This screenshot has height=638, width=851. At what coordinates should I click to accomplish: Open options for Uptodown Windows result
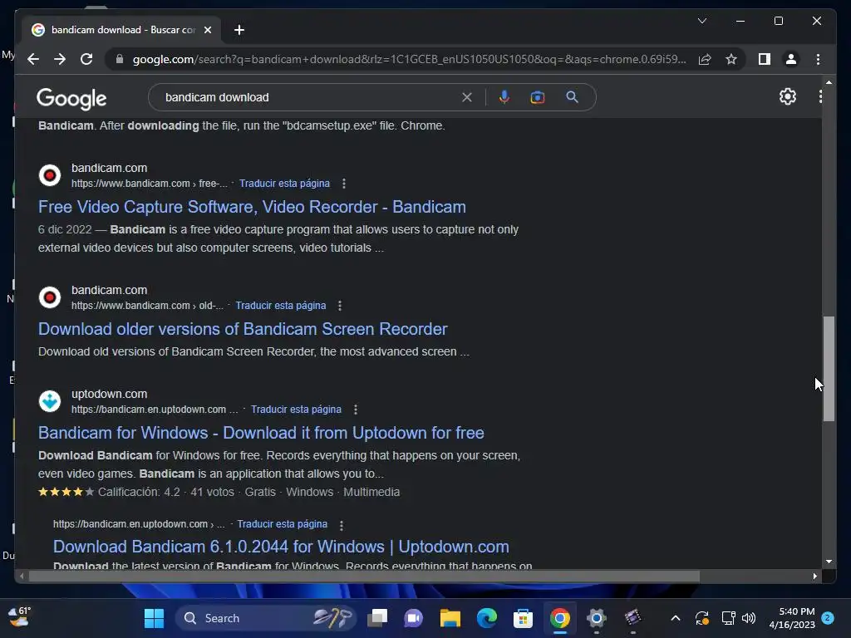click(356, 410)
